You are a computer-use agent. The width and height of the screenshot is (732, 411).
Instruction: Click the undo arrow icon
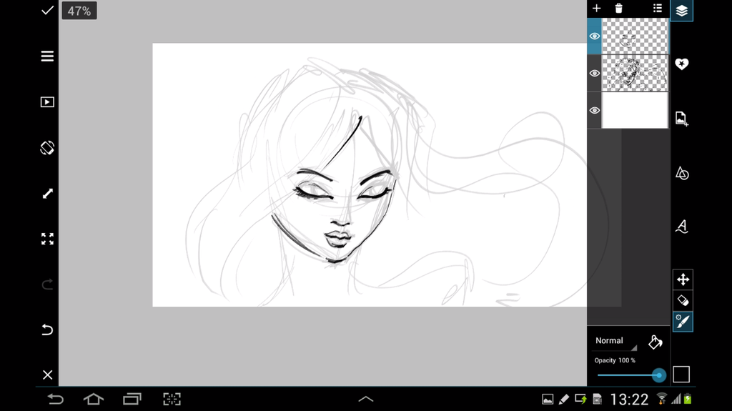point(47,330)
